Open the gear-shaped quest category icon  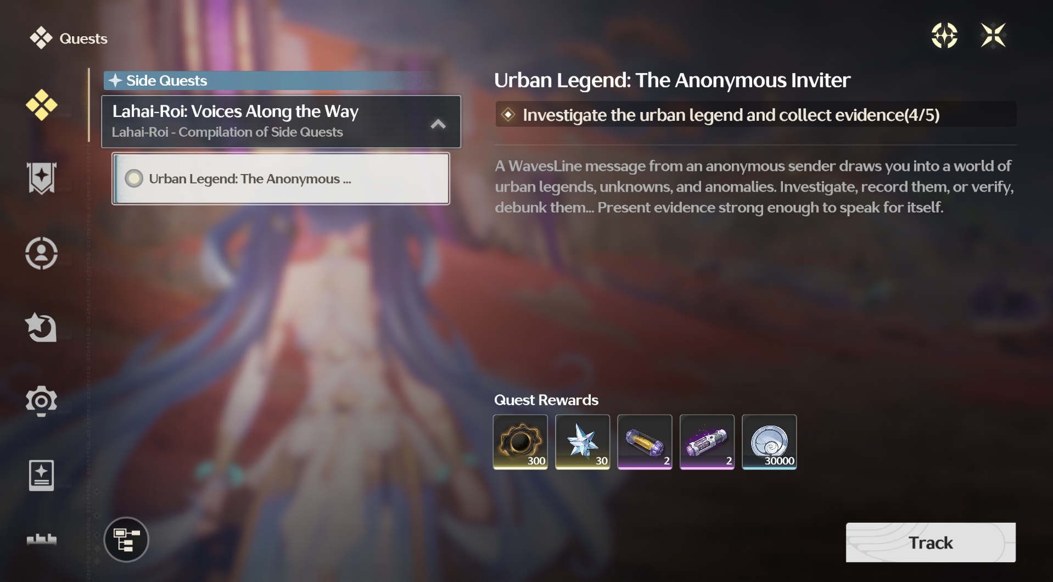[x=41, y=401]
